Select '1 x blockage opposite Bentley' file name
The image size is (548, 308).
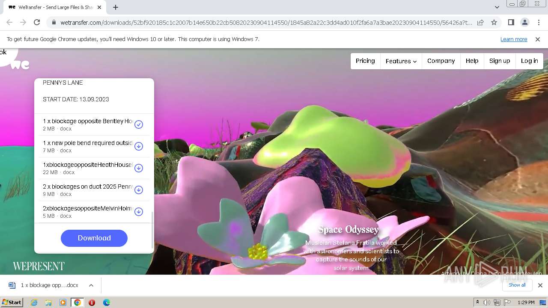[x=88, y=121]
